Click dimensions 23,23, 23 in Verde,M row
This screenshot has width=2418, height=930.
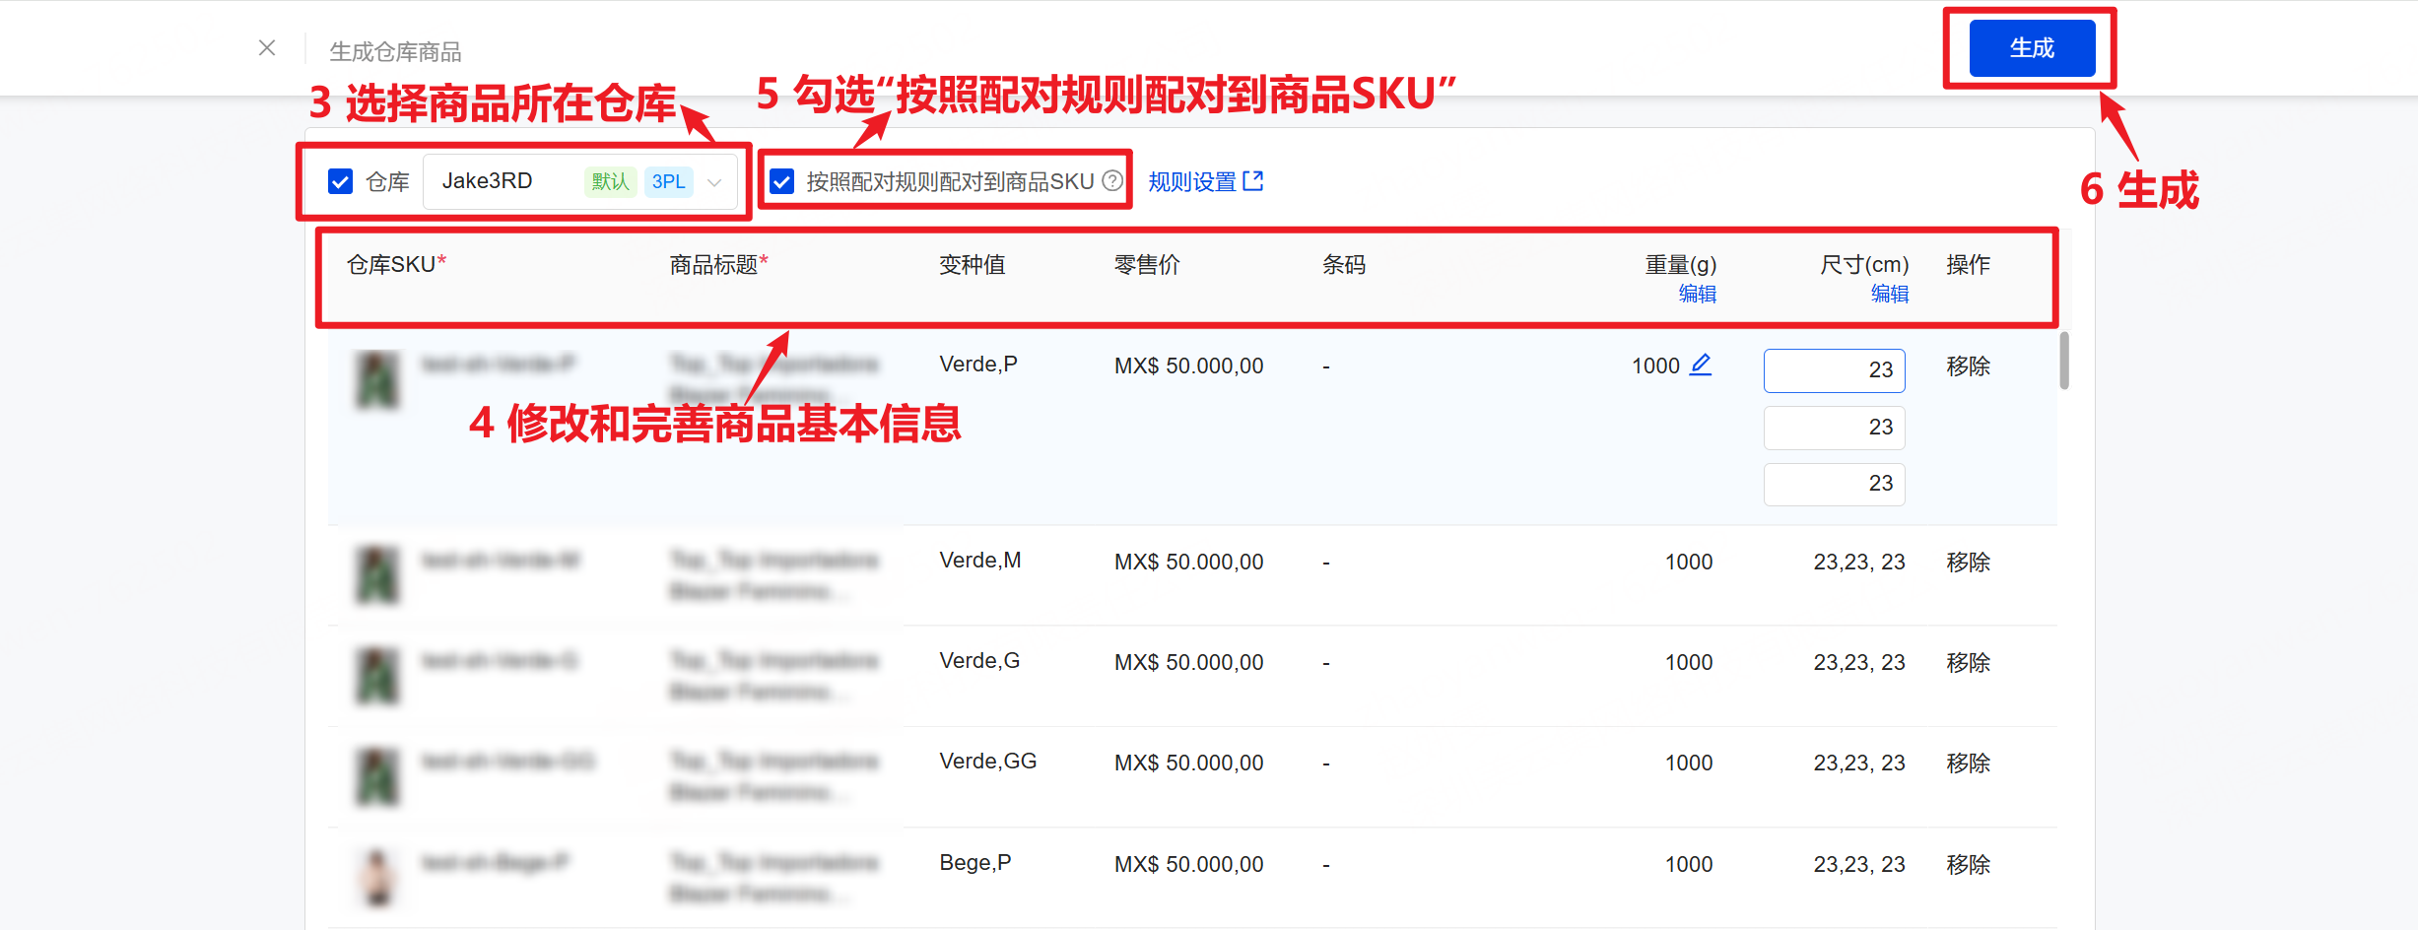pyautogui.click(x=1858, y=563)
